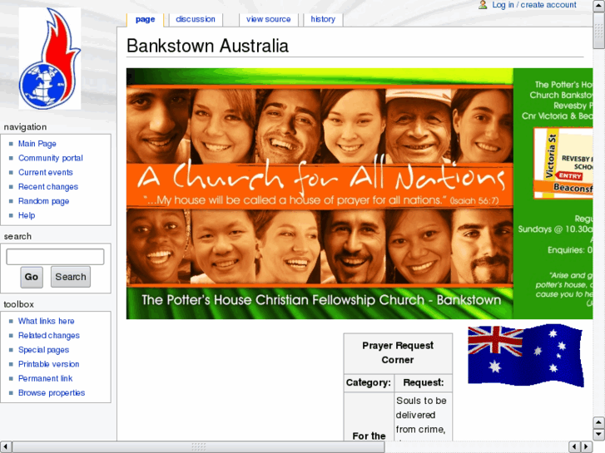Click the search sidebar heading
Viewport: 605px width, 453px height.
17,236
